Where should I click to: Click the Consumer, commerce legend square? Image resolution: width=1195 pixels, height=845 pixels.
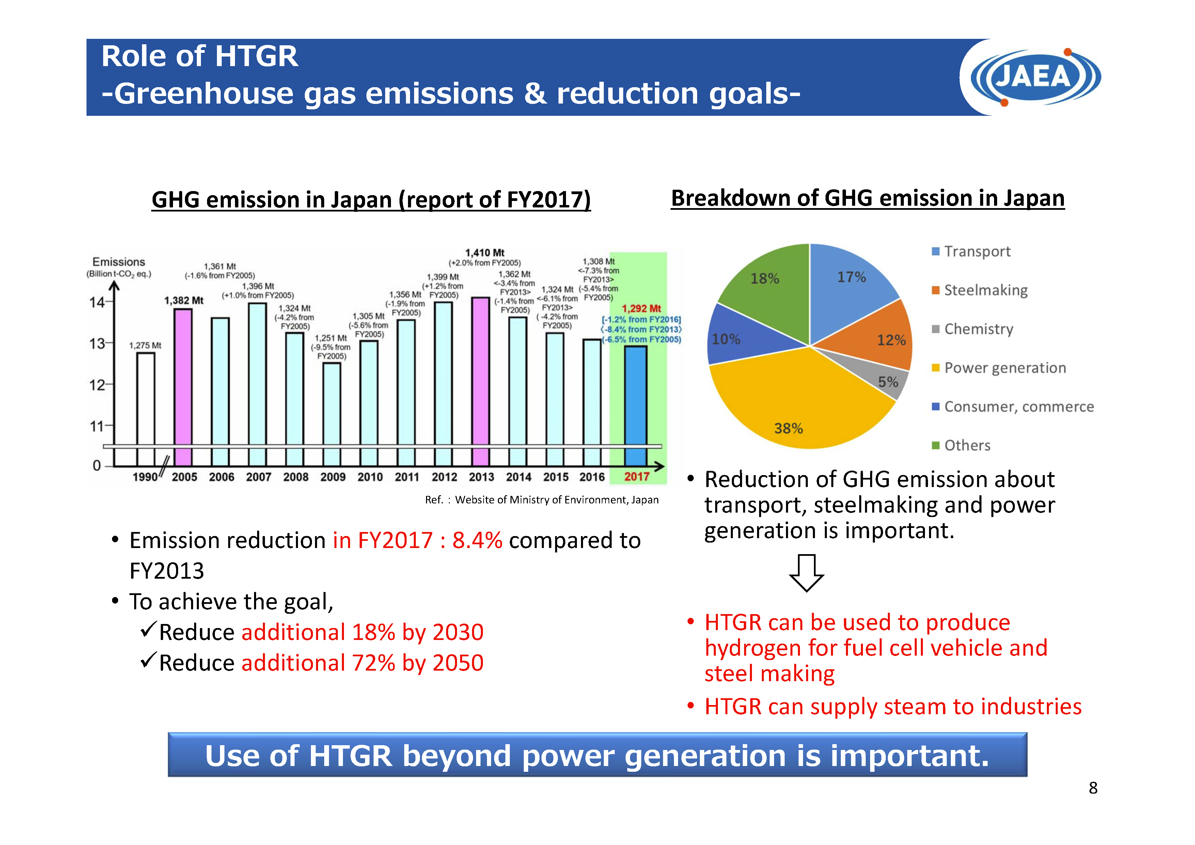[935, 407]
